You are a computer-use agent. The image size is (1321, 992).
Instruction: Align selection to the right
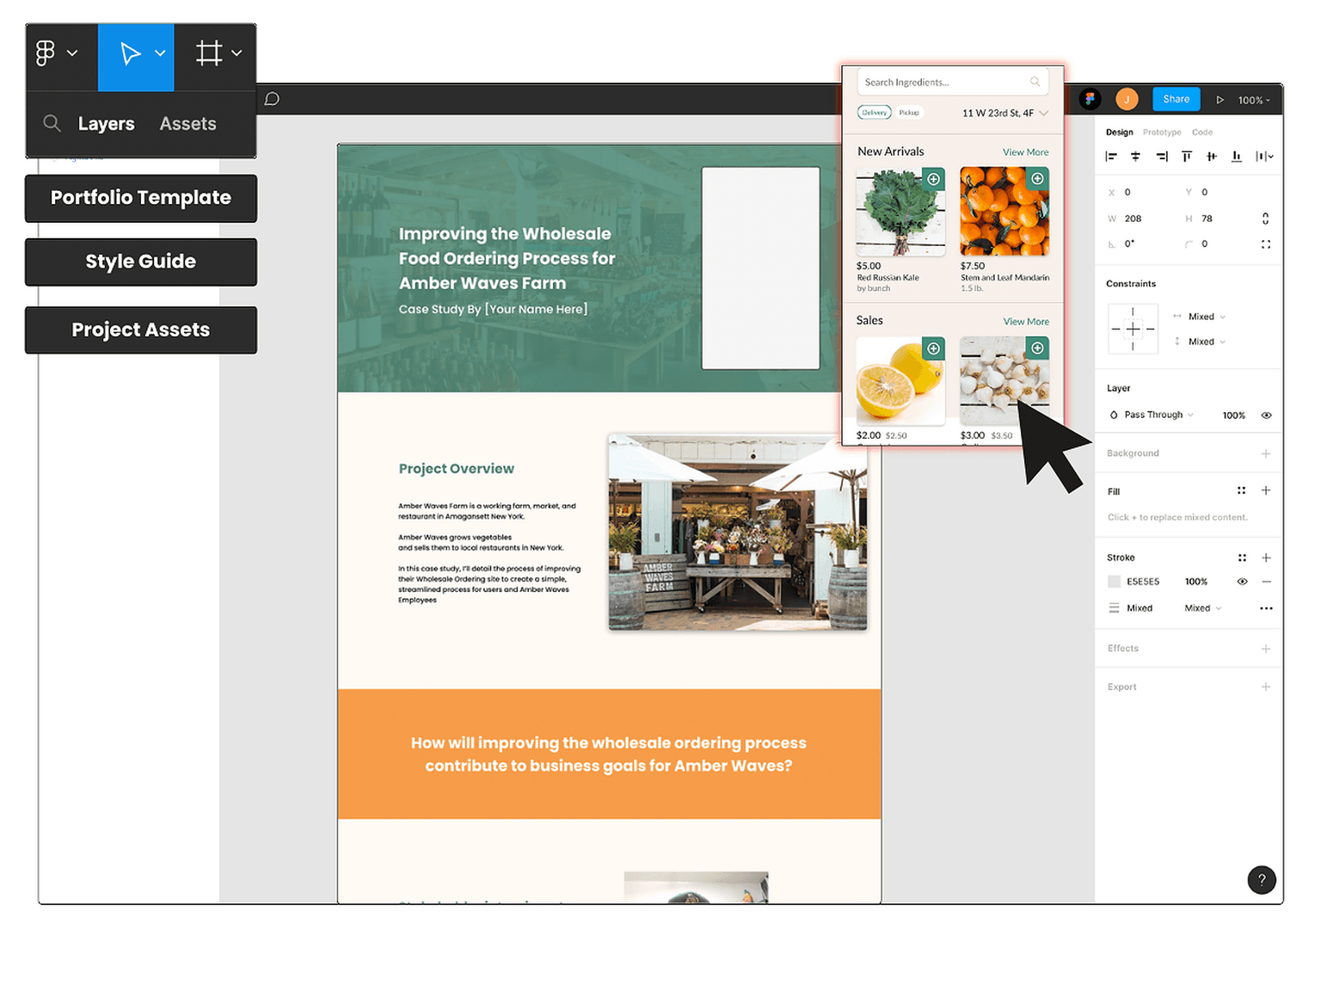click(1162, 157)
